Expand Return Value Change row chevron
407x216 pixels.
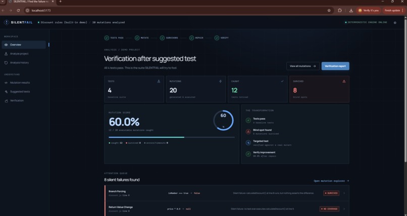click(344, 209)
